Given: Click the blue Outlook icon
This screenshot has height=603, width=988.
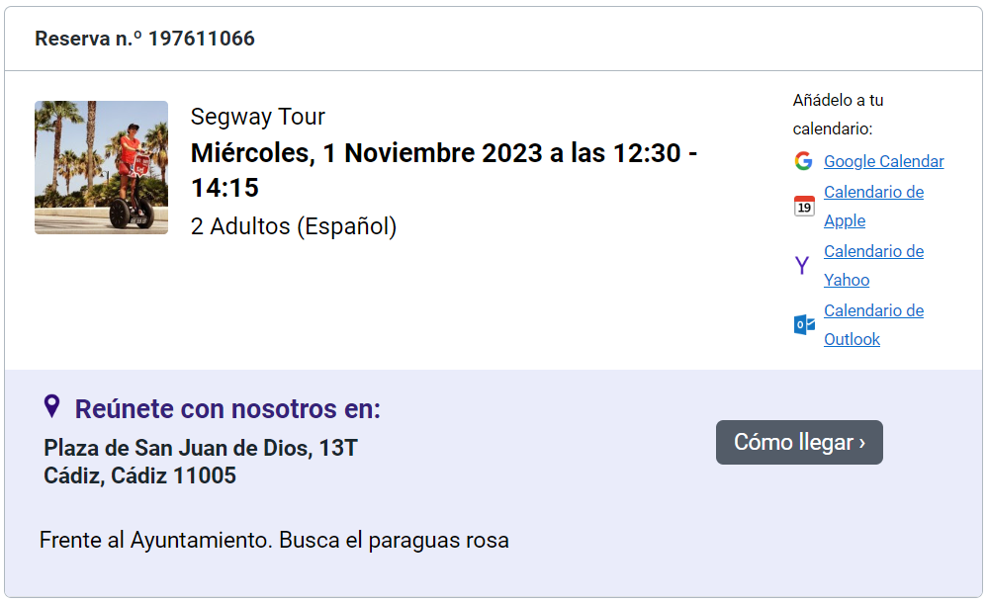Looking at the screenshot, I should tap(804, 324).
